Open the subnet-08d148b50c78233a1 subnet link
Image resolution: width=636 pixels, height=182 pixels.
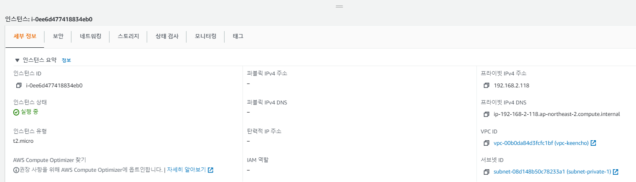(x=552, y=172)
